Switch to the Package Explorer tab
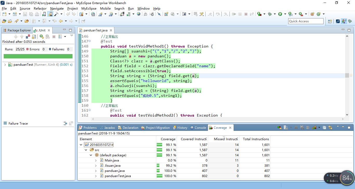Image resolution: width=355 pixels, height=189 pixels. (17, 30)
